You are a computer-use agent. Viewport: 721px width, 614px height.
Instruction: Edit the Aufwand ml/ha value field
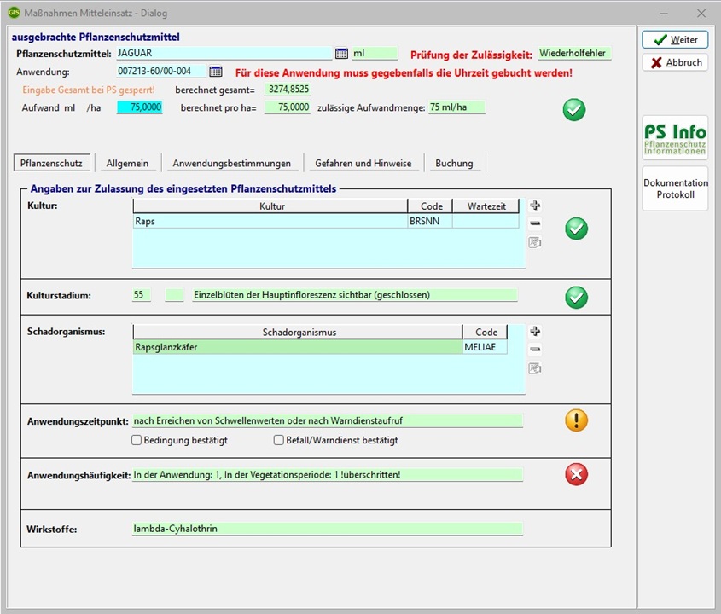click(x=140, y=107)
